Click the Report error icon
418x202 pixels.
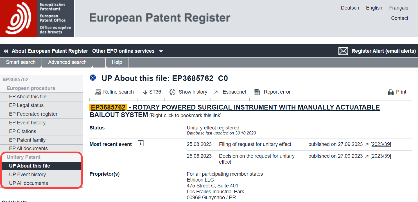point(257,92)
